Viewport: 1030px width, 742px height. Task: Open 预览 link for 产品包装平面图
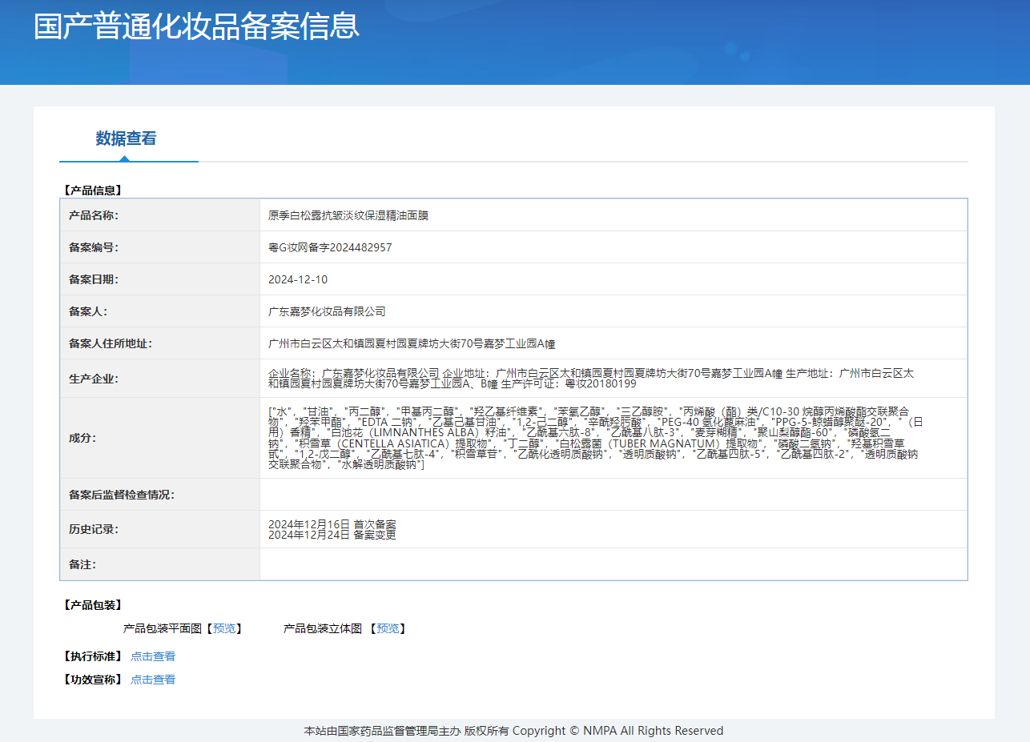(x=224, y=628)
